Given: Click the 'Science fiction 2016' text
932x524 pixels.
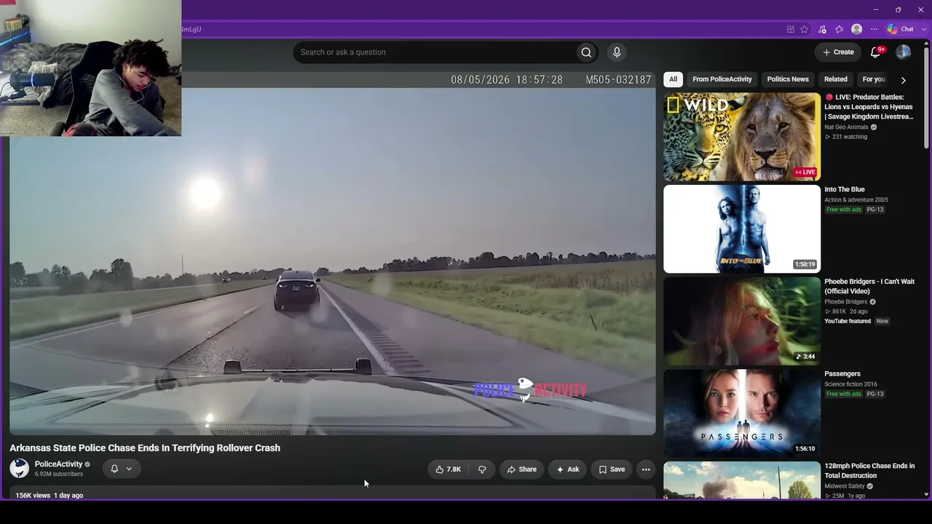Looking at the screenshot, I should (850, 384).
